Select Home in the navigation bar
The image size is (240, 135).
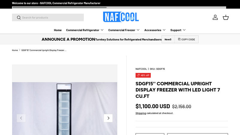58,30
